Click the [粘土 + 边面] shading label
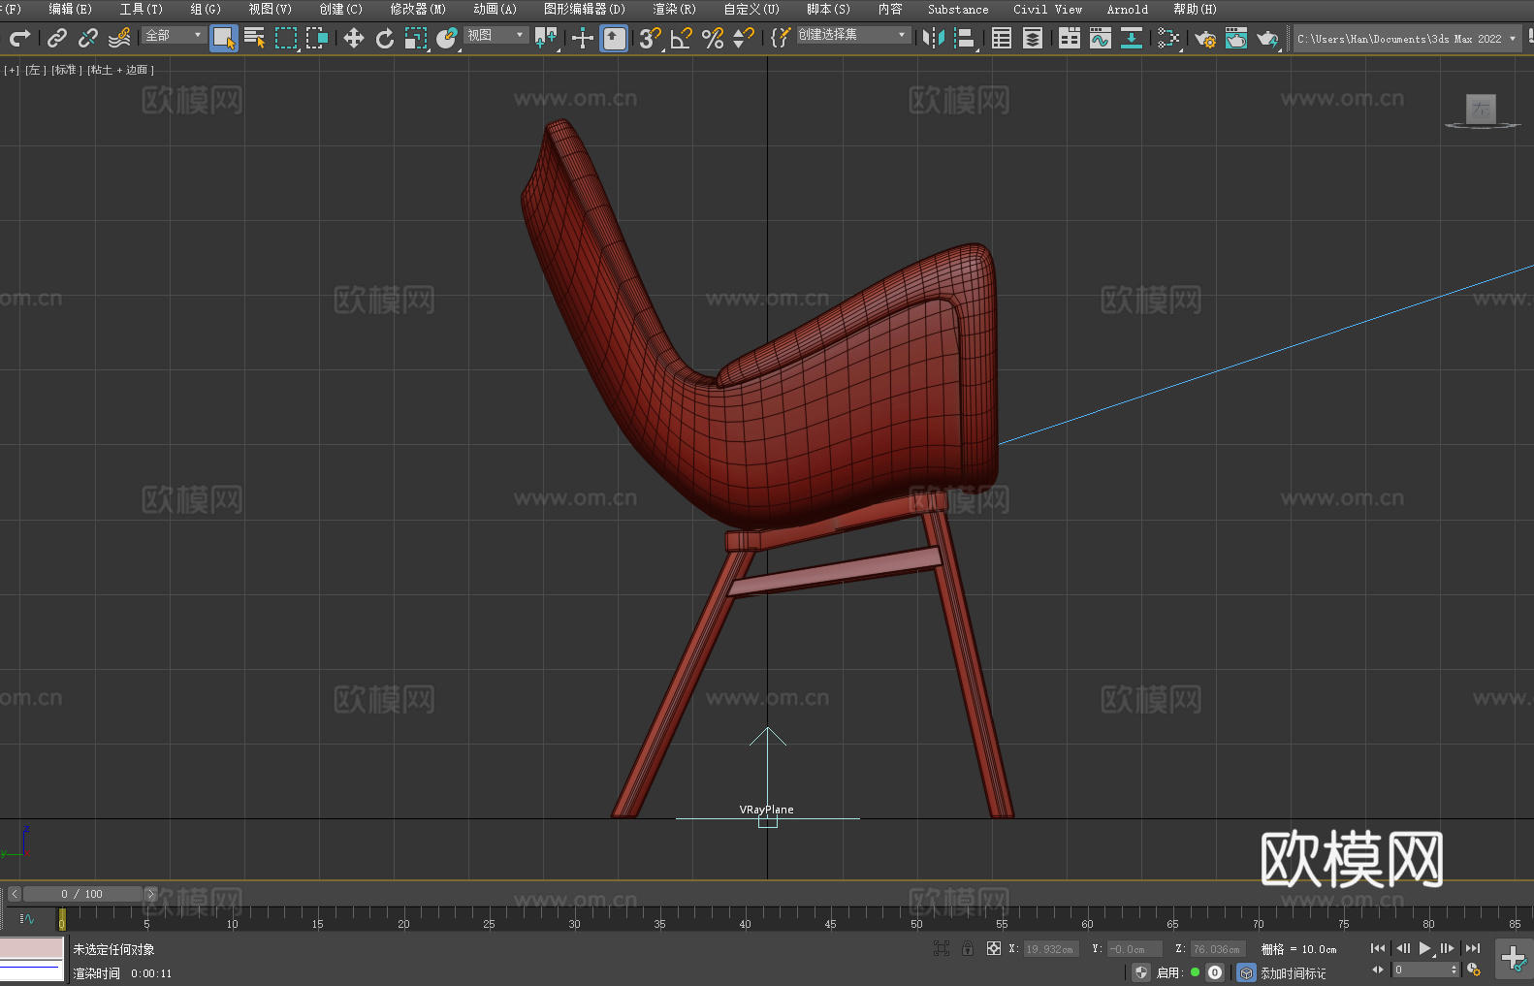The height and width of the screenshot is (986, 1534). point(120,70)
